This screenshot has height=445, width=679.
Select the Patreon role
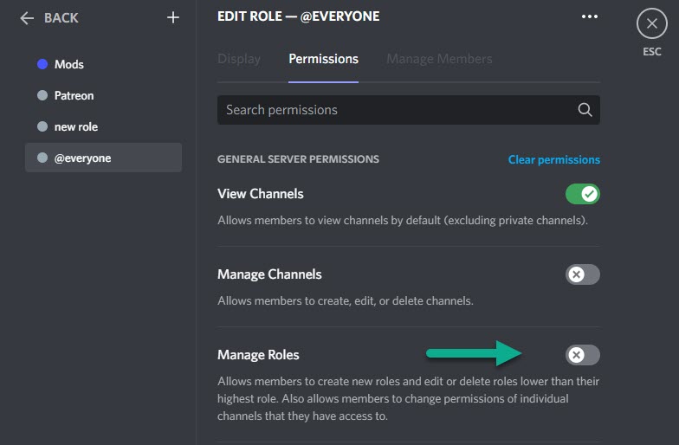pos(103,95)
